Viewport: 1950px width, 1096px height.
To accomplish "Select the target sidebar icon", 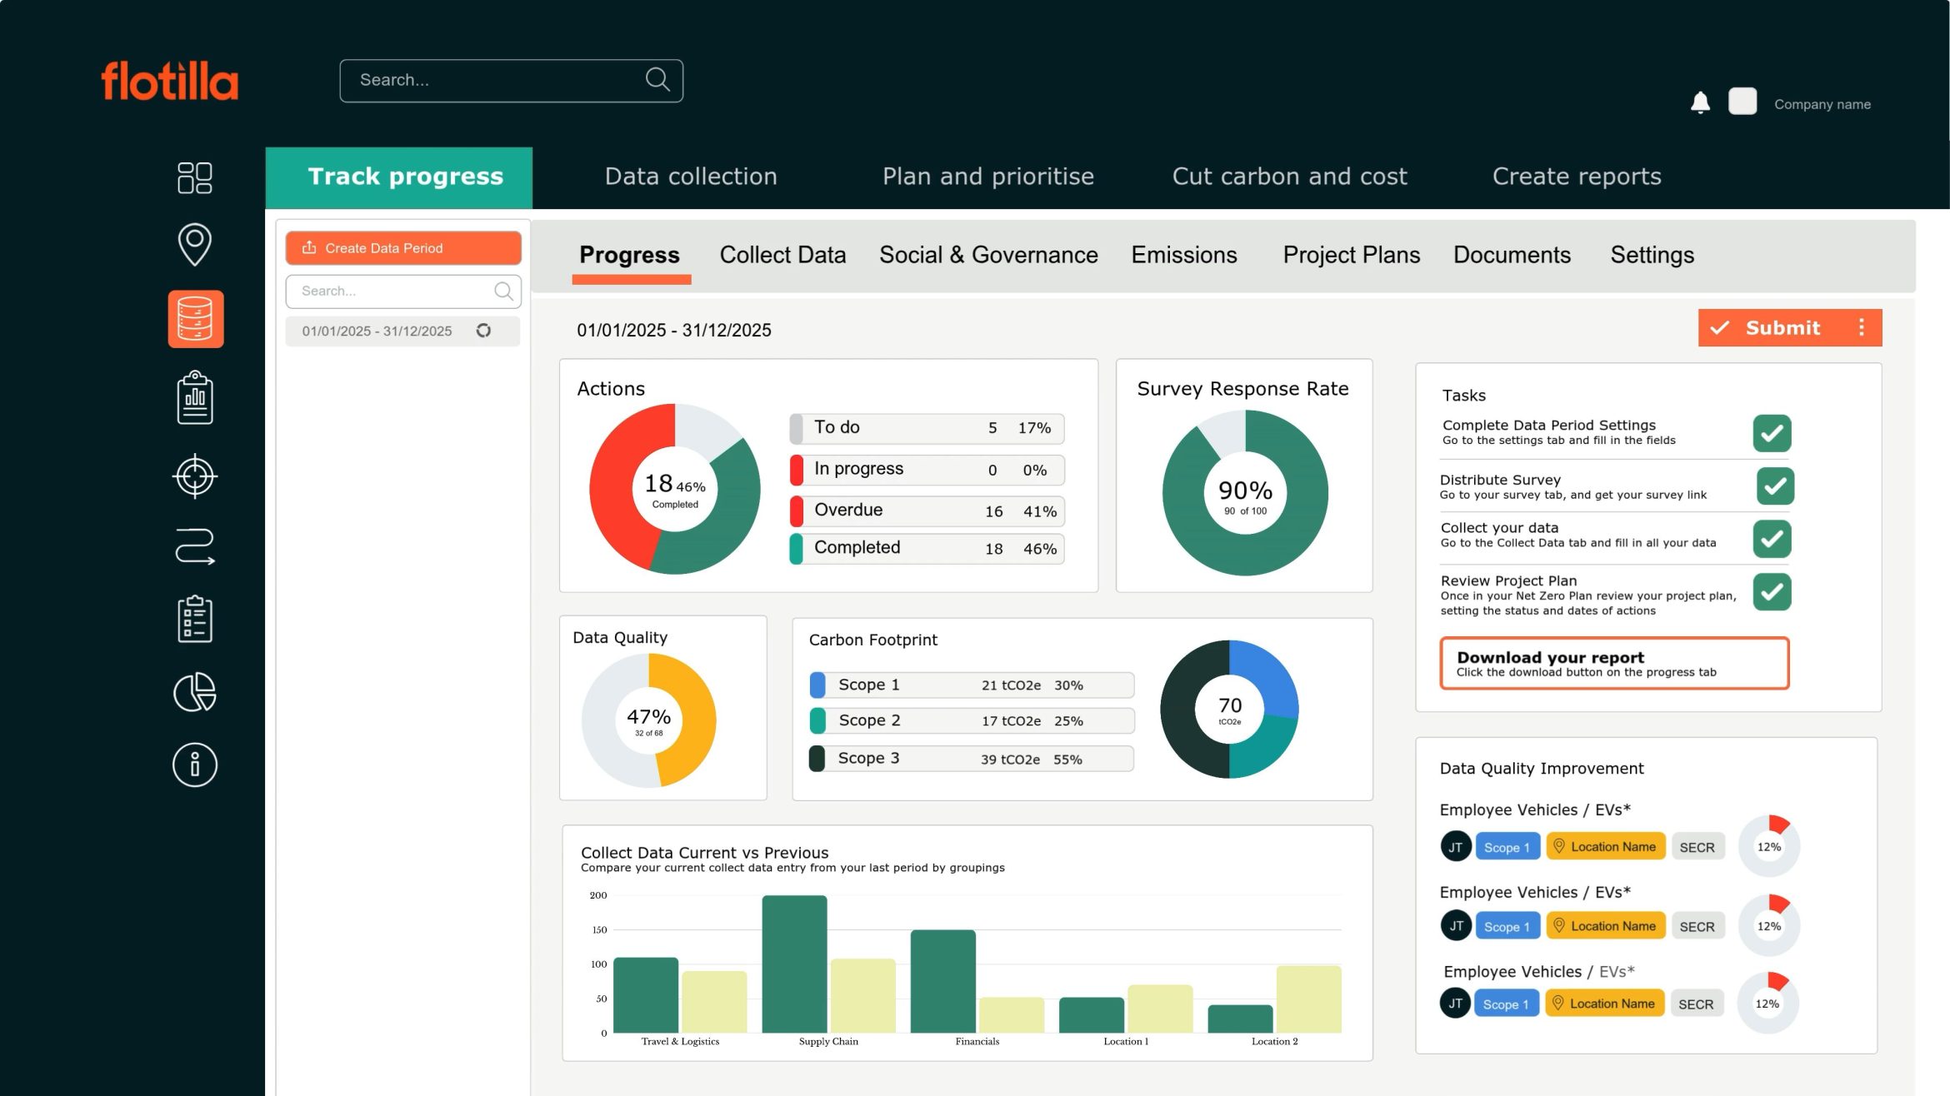I will coord(194,476).
